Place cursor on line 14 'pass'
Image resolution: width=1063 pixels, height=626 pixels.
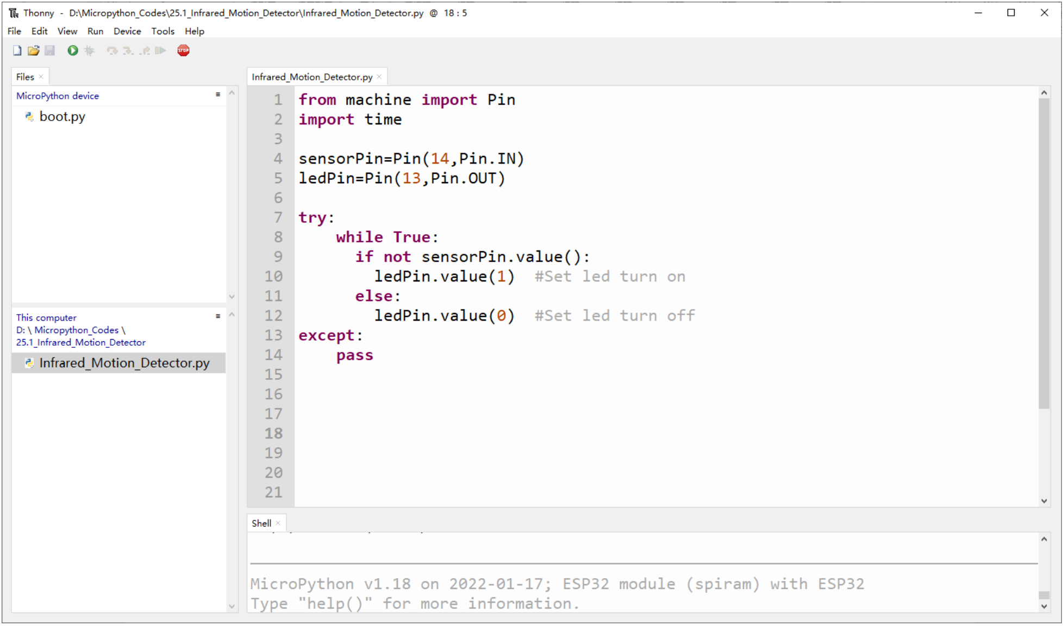click(x=354, y=355)
